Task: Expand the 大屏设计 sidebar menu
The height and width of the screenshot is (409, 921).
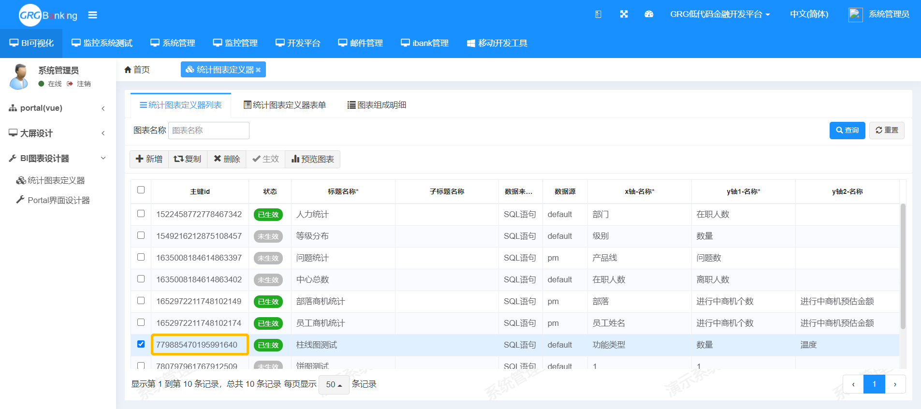Action: click(x=58, y=133)
